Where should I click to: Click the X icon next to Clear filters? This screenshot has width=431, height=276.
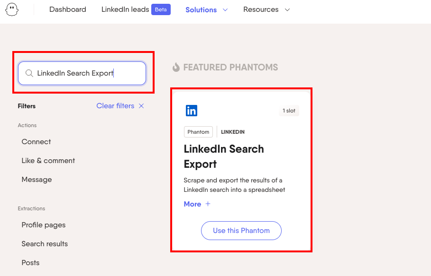141,106
